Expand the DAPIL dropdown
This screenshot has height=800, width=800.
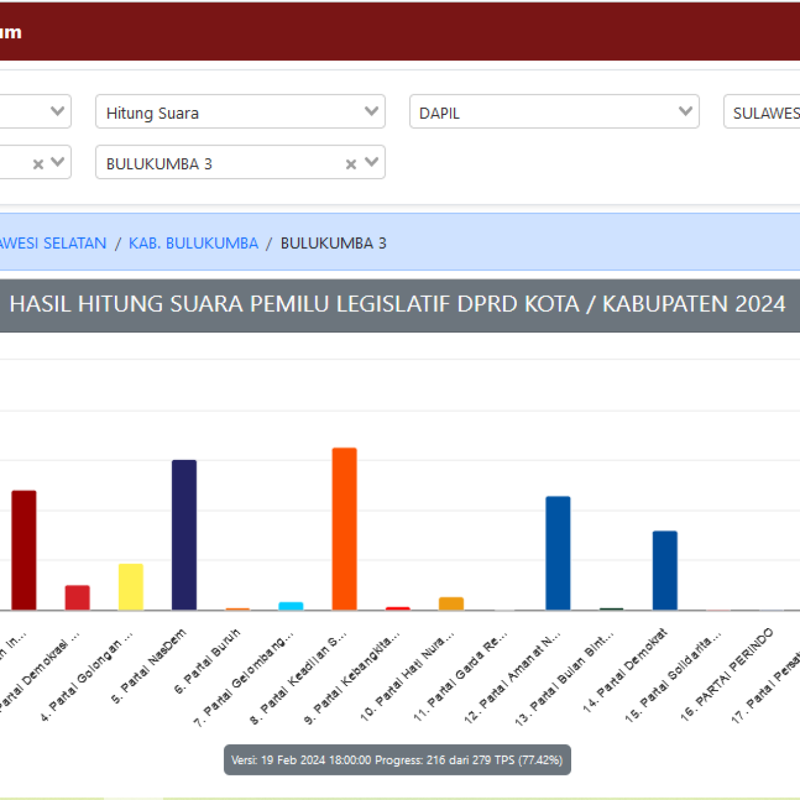pos(544,112)
